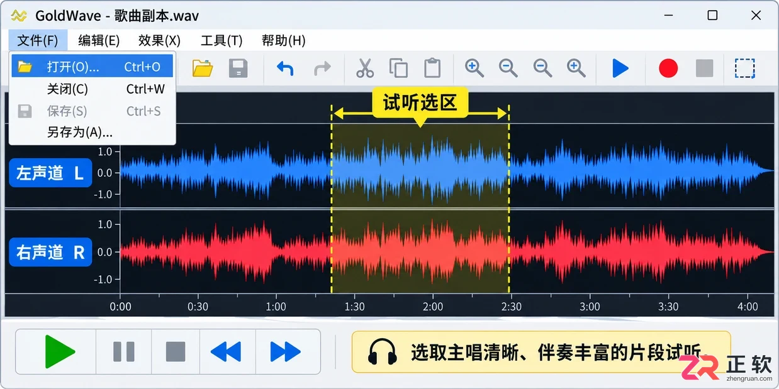Screen dimensions: 779x389
Task: Select the 右声道 R channel label
Action: pos(50,252)
